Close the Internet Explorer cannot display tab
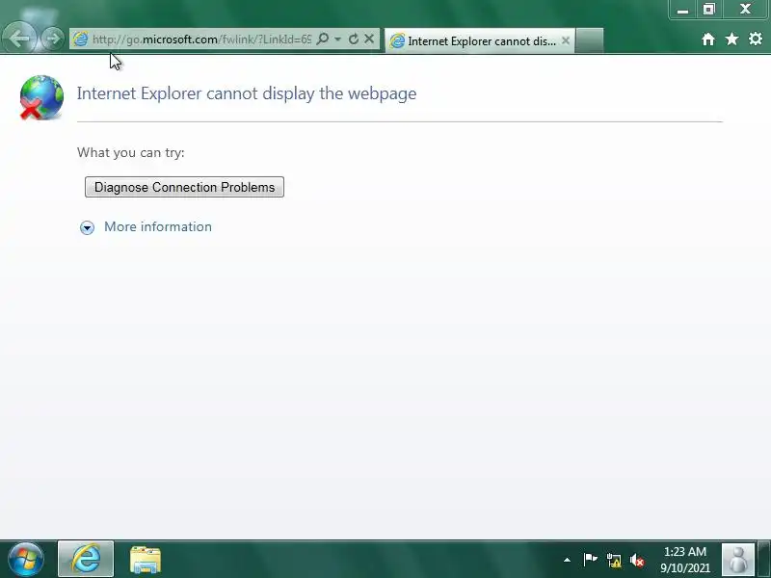Viewport: 771px width, 578px height. (x=566, y=40)
